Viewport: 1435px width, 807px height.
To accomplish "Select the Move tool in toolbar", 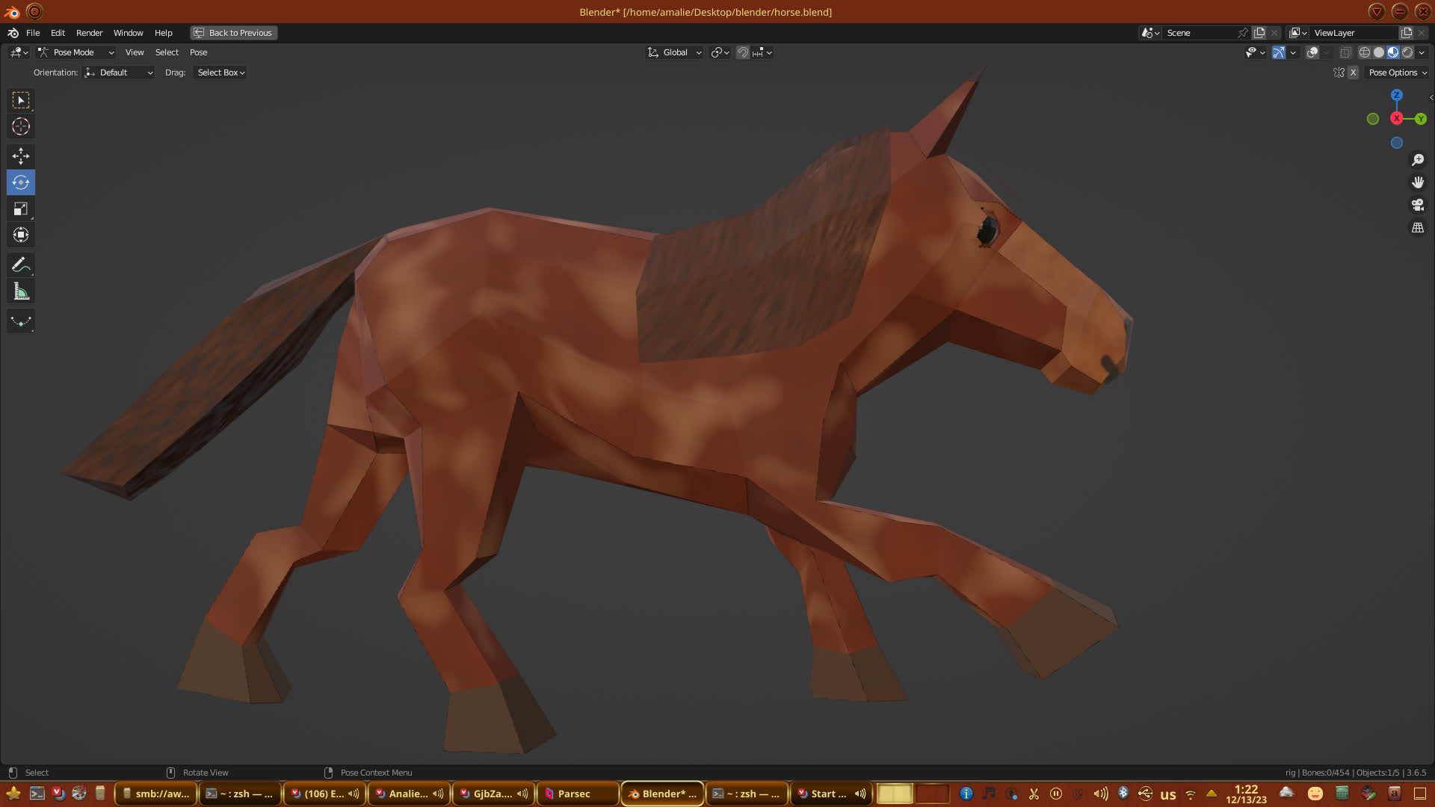I will coord(21,155).
